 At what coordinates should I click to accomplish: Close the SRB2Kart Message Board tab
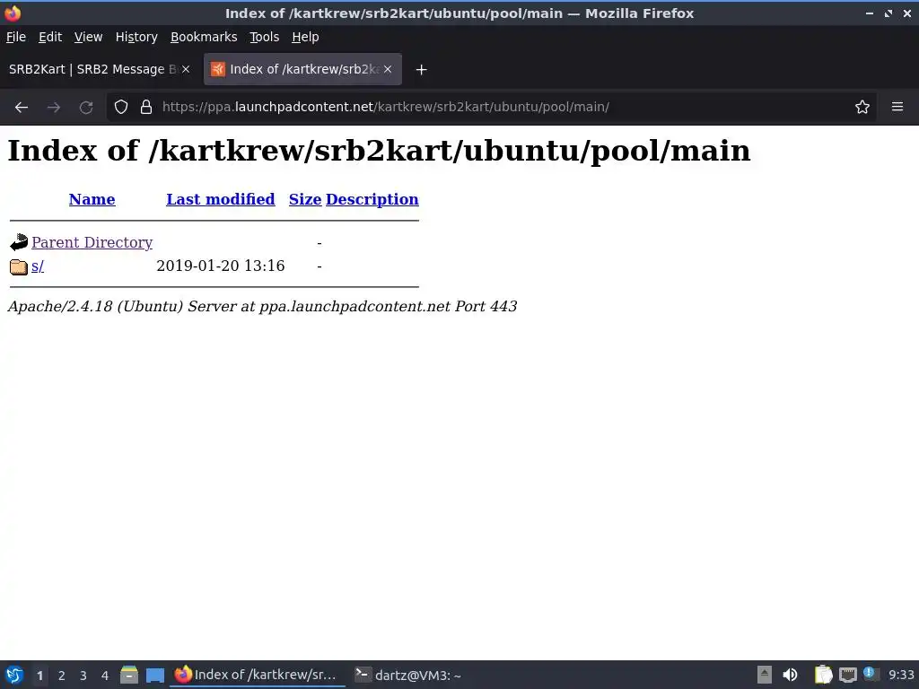coord(186,69)
